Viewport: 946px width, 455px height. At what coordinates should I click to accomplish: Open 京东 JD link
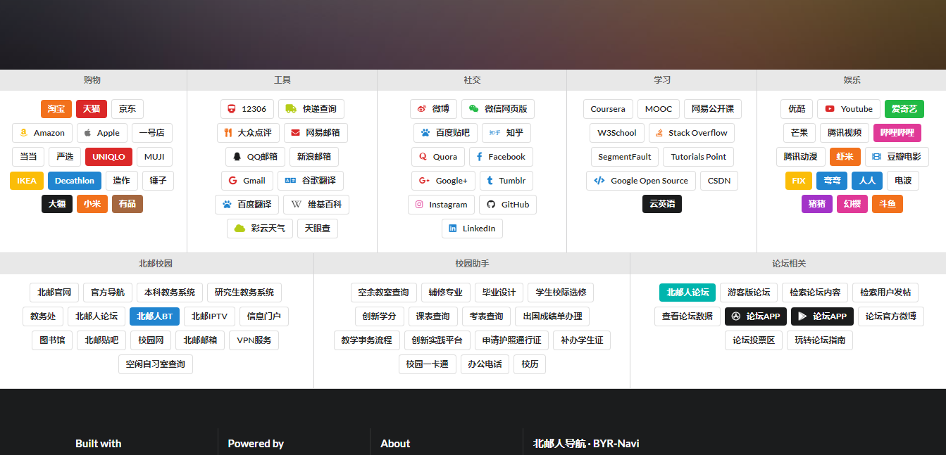click(x=127, y=109)
